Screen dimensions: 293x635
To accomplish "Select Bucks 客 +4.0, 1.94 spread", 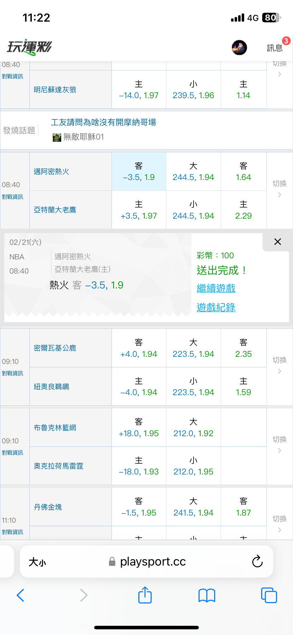I will coord(139,348).
